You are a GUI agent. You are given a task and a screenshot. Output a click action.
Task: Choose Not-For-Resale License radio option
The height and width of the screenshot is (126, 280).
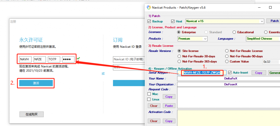pyautogui.click(x=227, y=51)
